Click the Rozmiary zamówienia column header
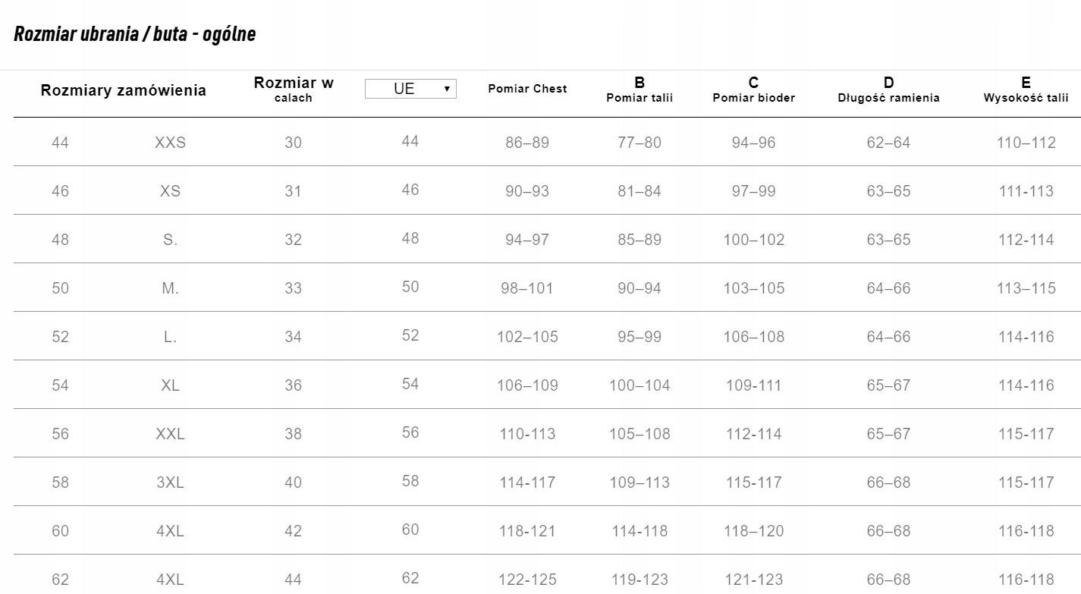This screenshot has height=594, width=1081. (124, 90)
